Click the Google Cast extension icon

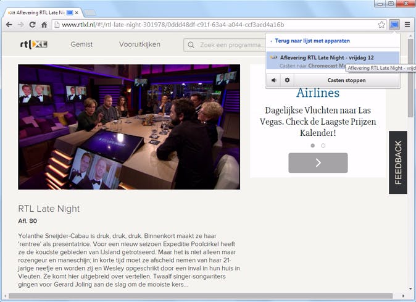coord(394,25)
